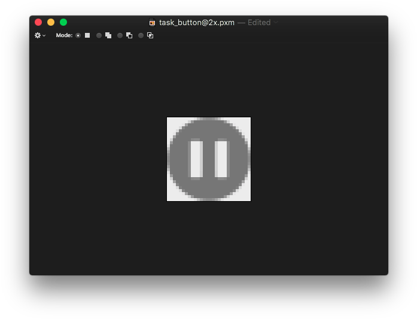The image size is (417, 319).
Task: Click the Add to Selection overlapping squares icon
Action: click(x=108, y=35)
